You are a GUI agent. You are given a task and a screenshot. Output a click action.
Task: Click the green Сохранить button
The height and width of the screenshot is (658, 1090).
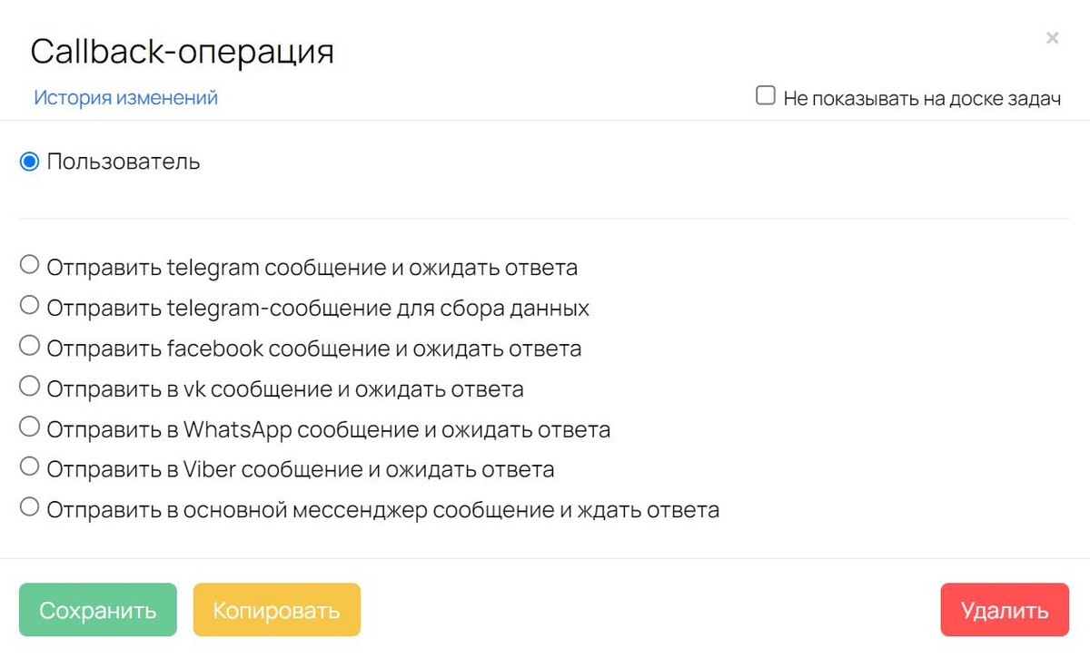point(98,610)
